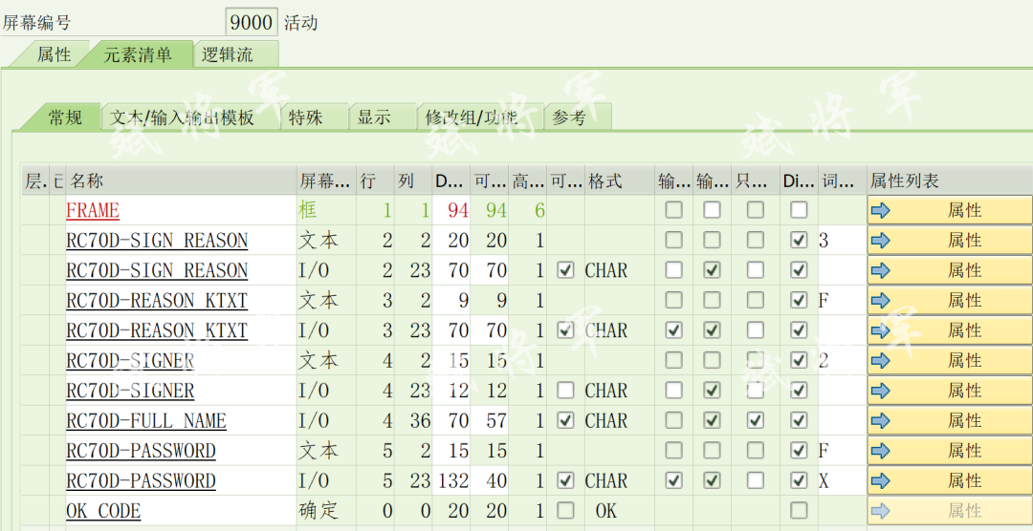The image size is (1033, 531).
Task: Open RC70D-SIGN_REASON in the I/O row
Action: pyautogui.click(x=157, y=270)
